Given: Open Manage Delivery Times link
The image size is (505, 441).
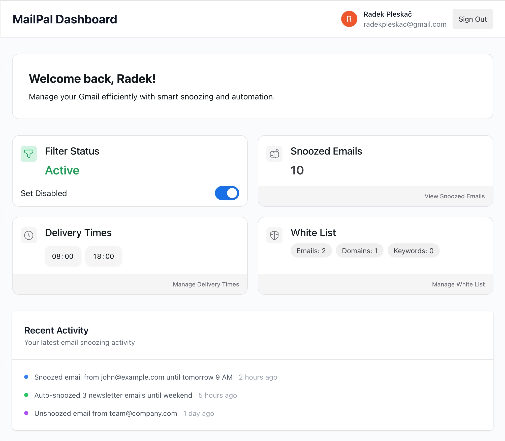Looking at the screenshot, I should click(x=206, y=284).
